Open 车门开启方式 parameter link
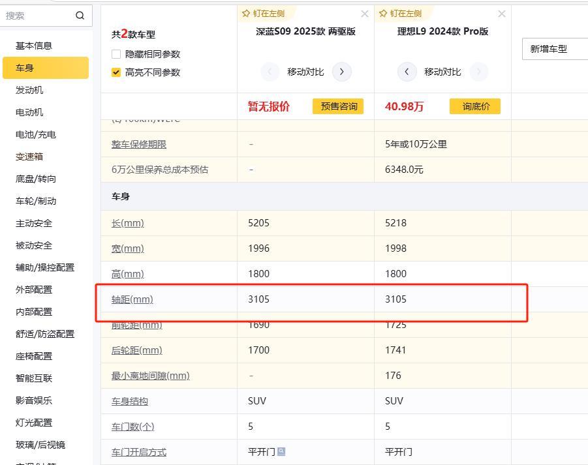The width and height of the screenshot is (588, 465). coord(139,452)
